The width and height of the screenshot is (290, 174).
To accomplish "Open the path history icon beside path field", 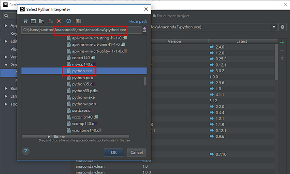I will click(x=145, y=29).
